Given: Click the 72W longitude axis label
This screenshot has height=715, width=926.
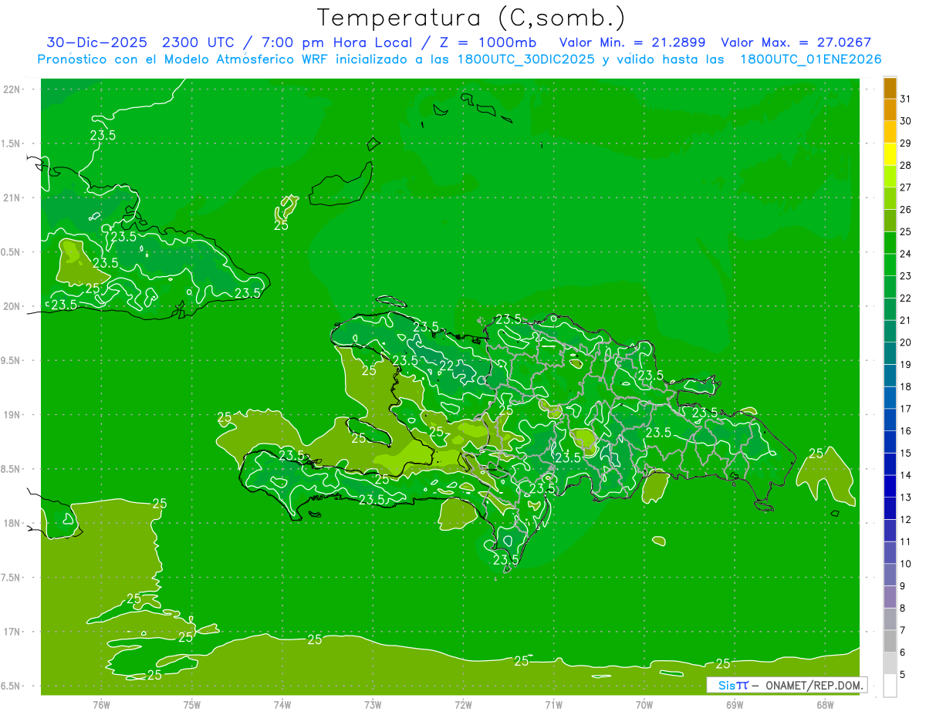Looking at the screenshot, I should pos(463,705).
